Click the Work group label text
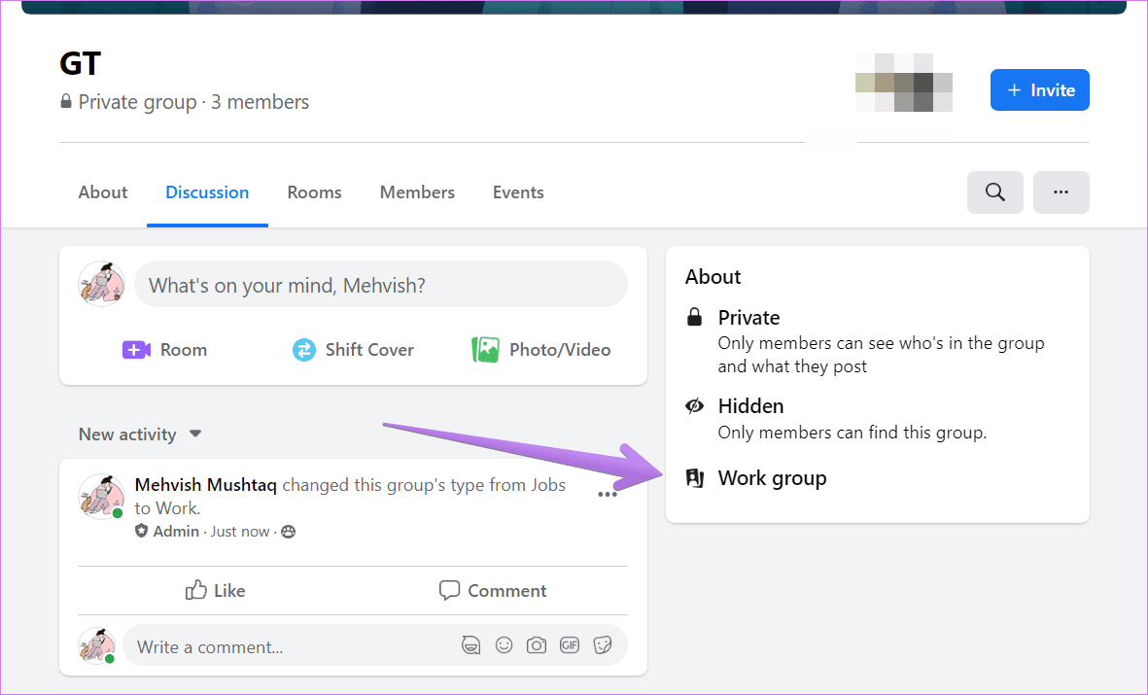This screenshot has height=695, width=1148. coord(773,478)
